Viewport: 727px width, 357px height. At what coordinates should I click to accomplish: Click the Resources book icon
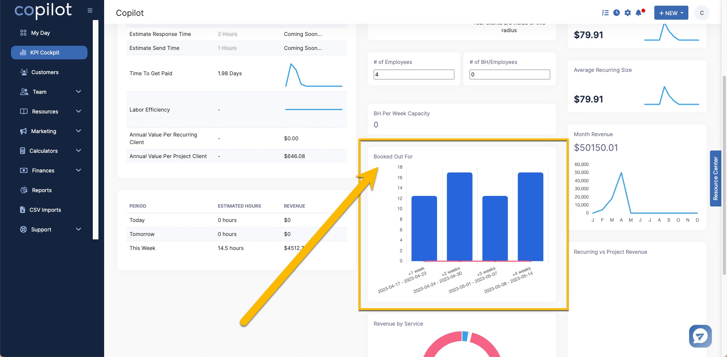24,112
